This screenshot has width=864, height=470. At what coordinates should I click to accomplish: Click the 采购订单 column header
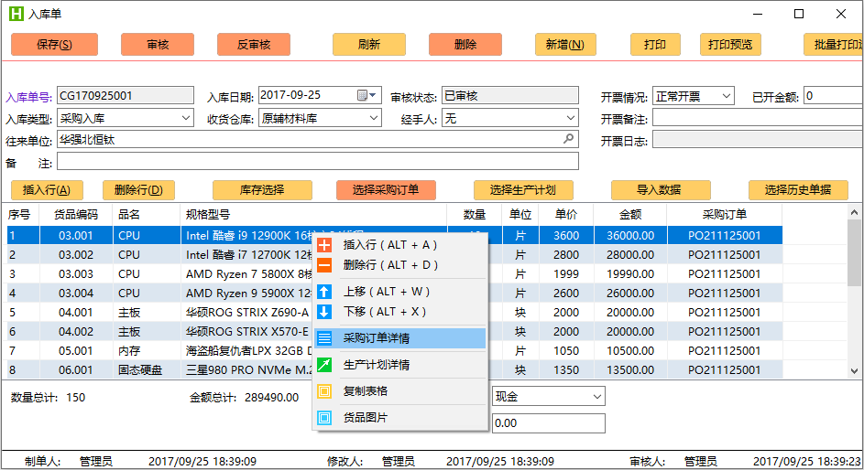pos(725,215)
